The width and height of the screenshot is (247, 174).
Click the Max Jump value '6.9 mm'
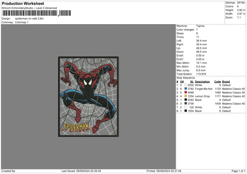tap(201, 70)
